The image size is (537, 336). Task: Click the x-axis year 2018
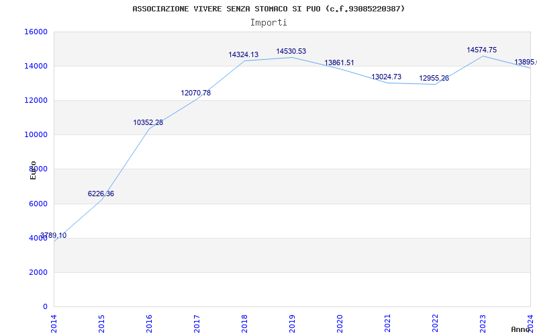244,323
